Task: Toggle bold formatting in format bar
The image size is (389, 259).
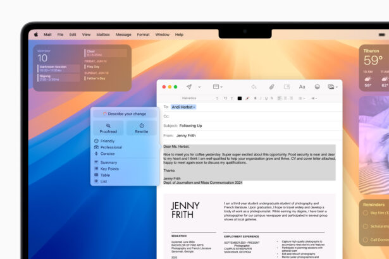Action: click(x=256, y=99)
